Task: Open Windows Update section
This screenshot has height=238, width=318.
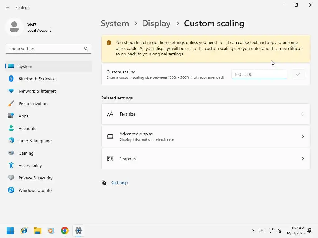Action: pyautogui.click(x=35, y=190)
